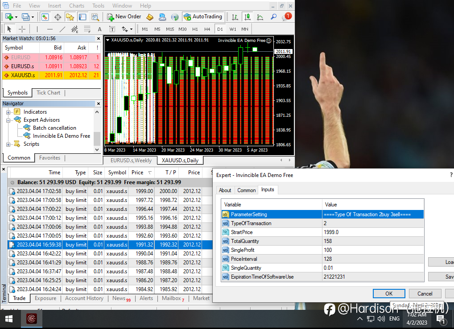454x329 pixels.
Task: Click the magnifier search icon
Action: pyautogui.click(x=273, y=17)
